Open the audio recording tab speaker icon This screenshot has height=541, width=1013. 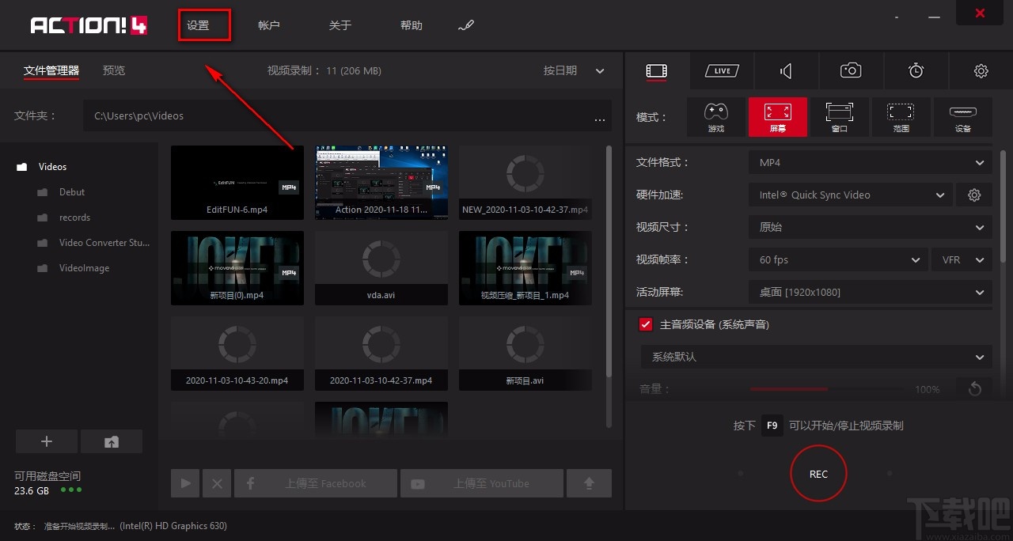(786, 71)
